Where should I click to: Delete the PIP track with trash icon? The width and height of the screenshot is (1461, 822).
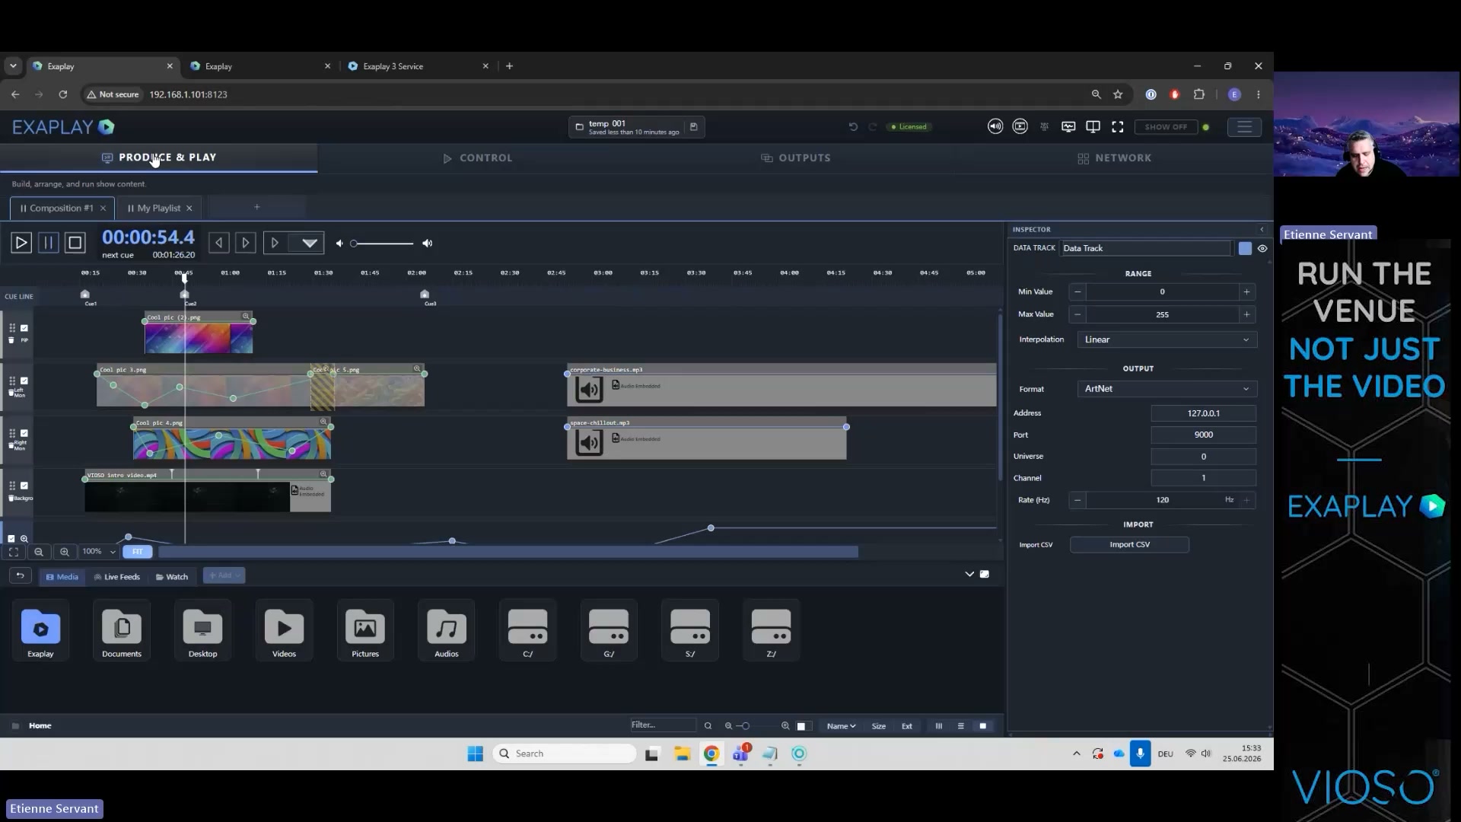11,340
